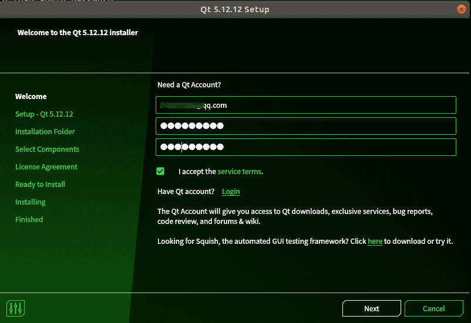Click the Qt 5.12.12 Setup title bar
The height and width of the screenshot is (323, 471).
[235, 9]
